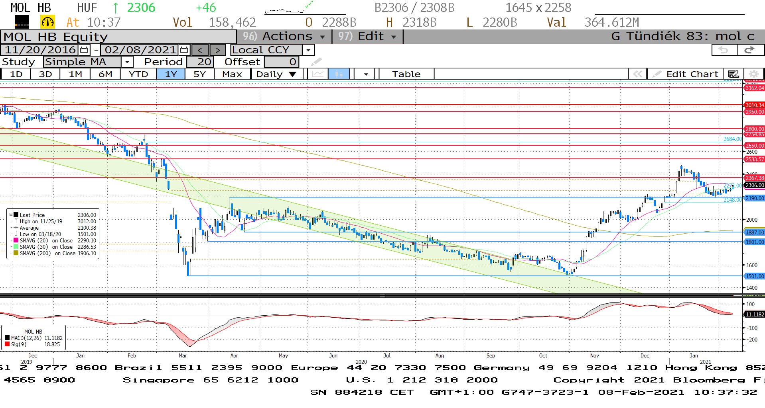Click the end date field 02/08/2021
The image size is (765, 408).
tap(139, 50)
